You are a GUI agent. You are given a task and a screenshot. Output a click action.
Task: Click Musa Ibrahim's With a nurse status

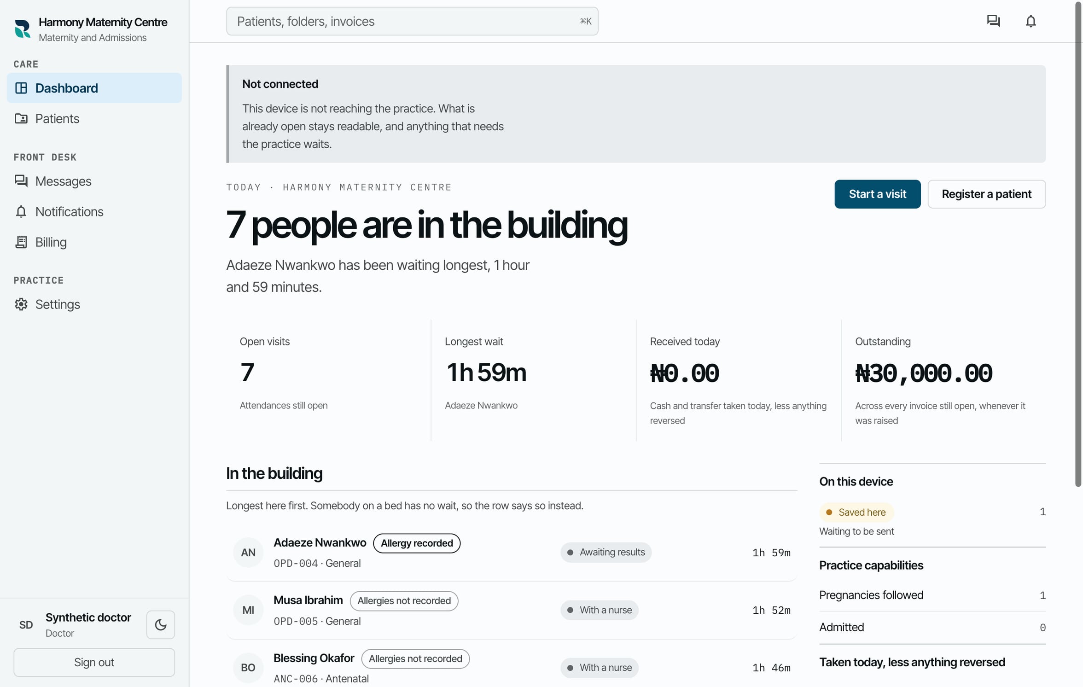[x=600, y=610]
